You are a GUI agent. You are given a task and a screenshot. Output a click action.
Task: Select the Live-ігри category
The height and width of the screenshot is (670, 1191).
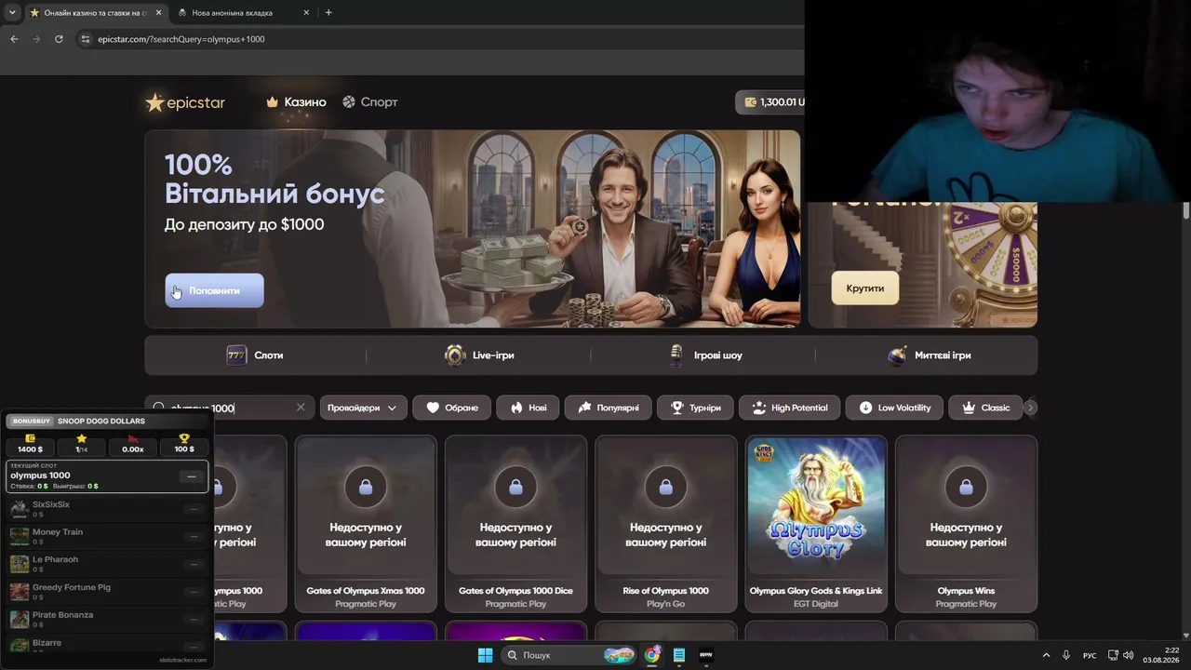pos(479,355)
